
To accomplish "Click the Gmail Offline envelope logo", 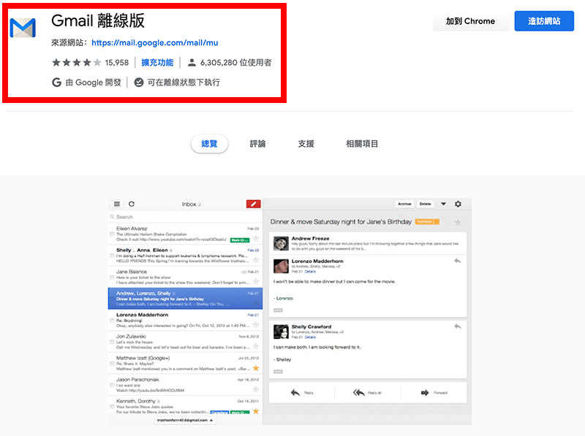I will (23, 28).
